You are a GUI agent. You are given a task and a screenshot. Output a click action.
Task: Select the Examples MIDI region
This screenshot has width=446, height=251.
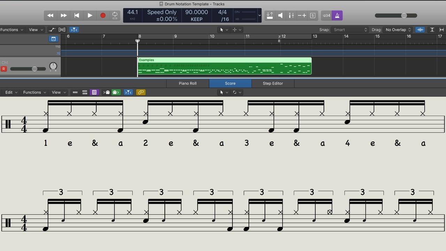[x=225, y=66]
